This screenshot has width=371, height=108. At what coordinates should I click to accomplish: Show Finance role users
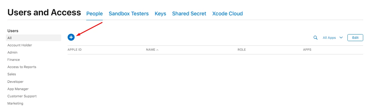point(14,60)
